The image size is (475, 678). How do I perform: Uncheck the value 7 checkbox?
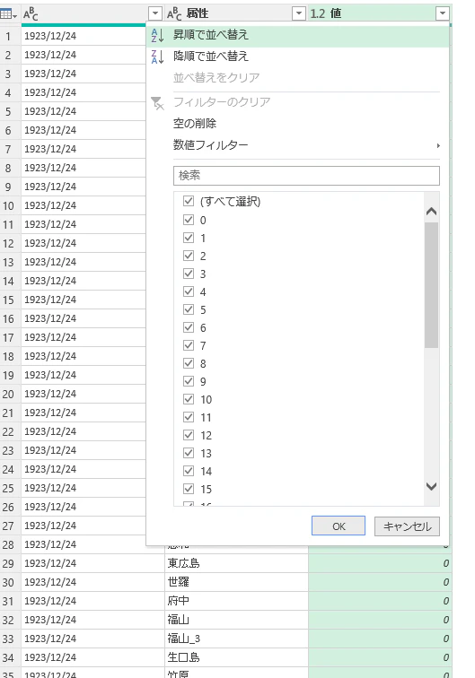click(189, 345)
